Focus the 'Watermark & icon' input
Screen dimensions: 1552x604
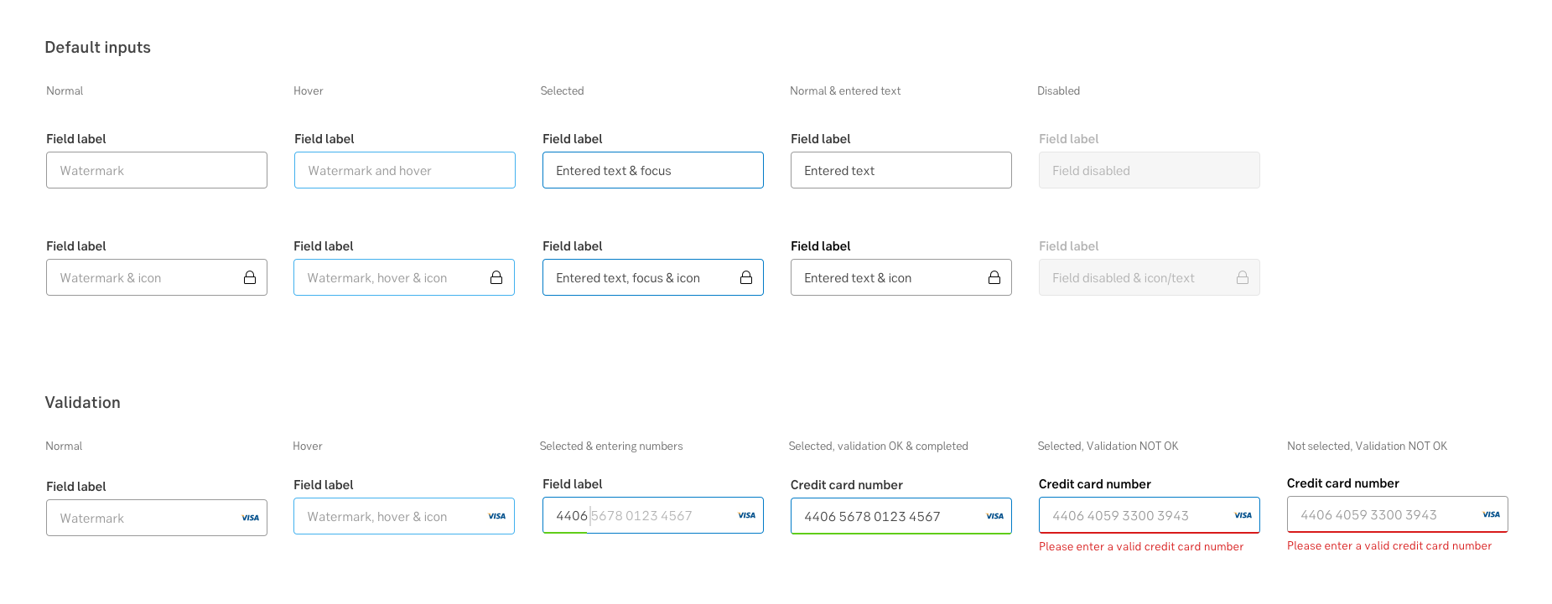coord(157,277)
